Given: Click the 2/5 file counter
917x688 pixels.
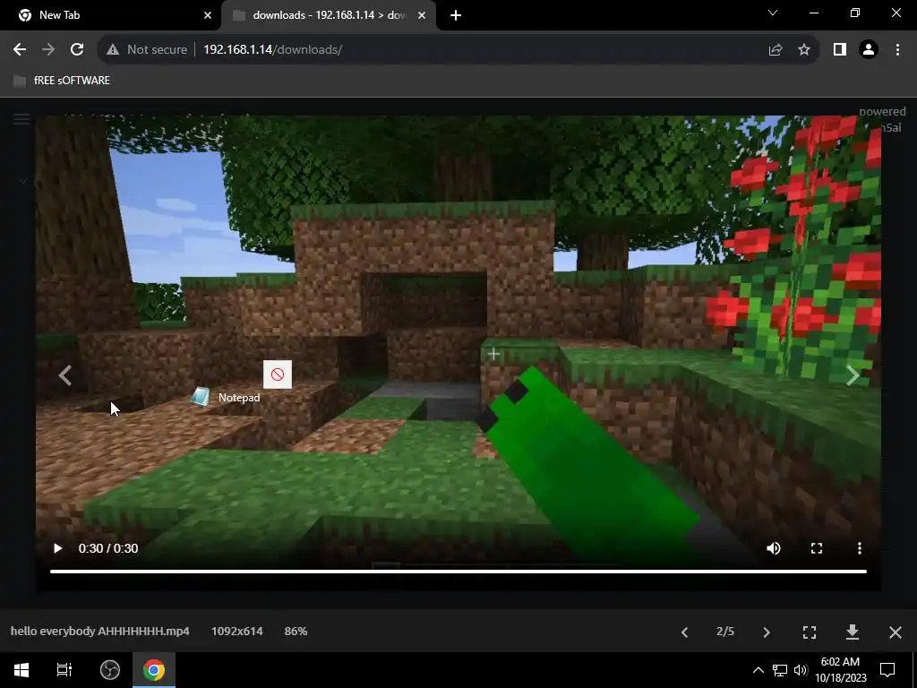Looking at the screenshot, I should (725, 632).
